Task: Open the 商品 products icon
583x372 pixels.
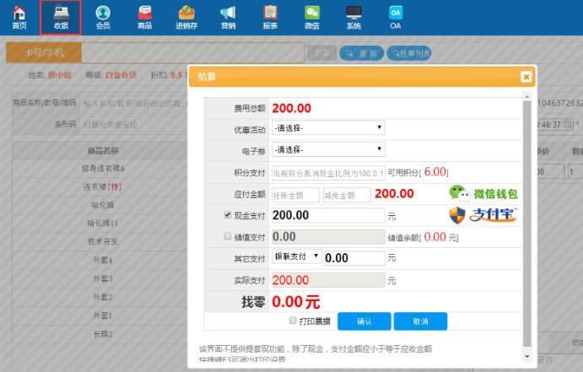Action: (144, 17)
